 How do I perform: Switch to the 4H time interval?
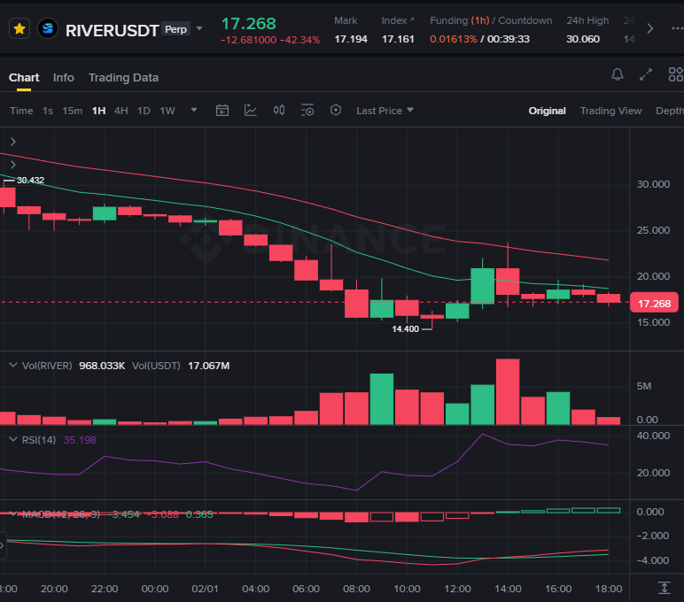[120, 111]
